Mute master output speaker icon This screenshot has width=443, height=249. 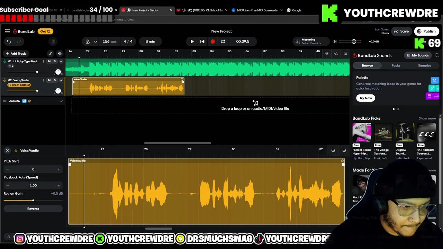(x=334, y=41)
